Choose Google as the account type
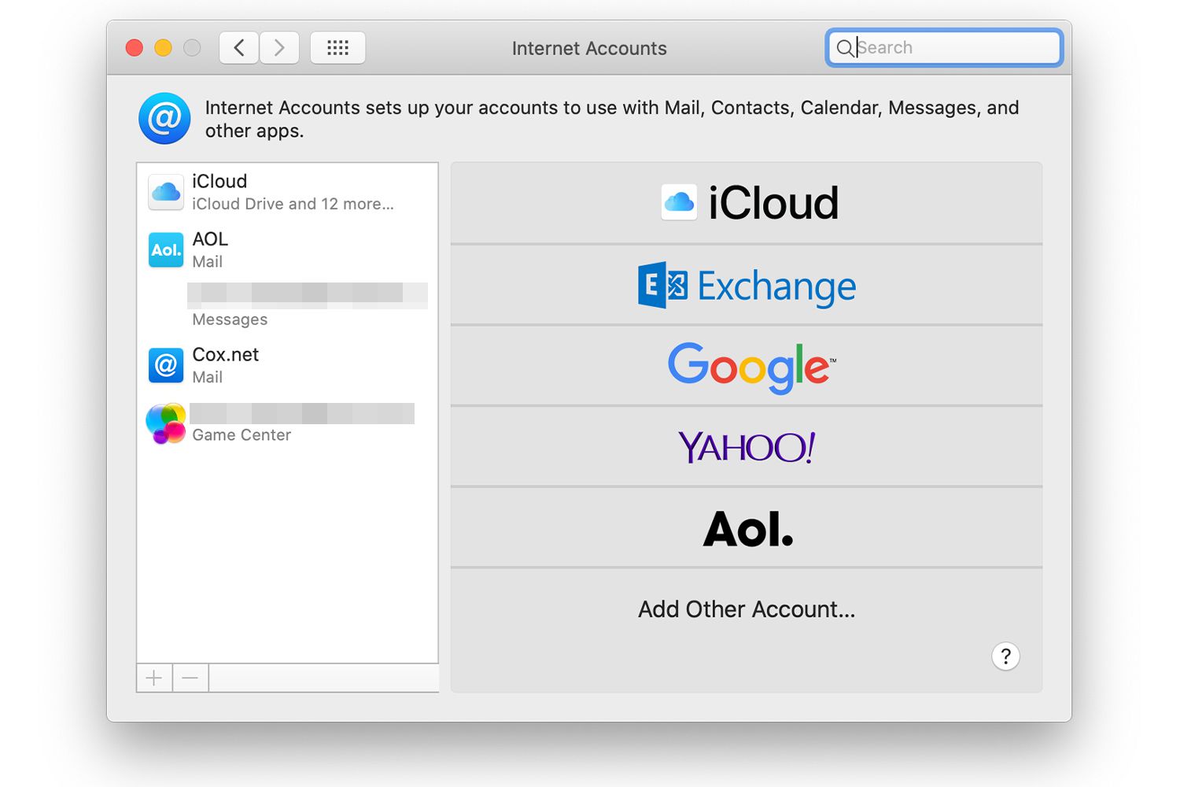The width and height of the screenshot is (1180, 787). pos(747,366)
